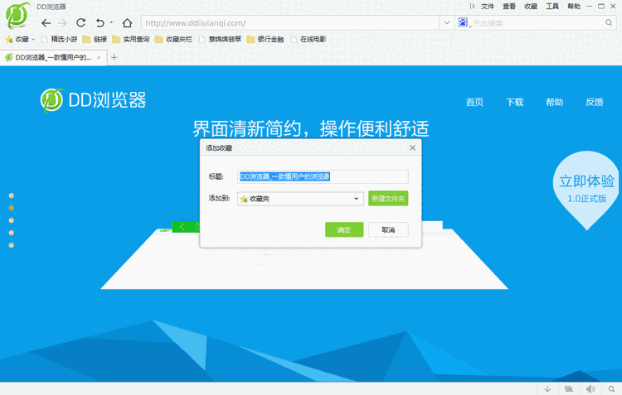Select the first page indicator dot

[12, 195]
